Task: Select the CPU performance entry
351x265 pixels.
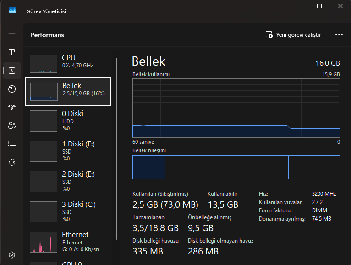Action: pyautogui.click(x=68, y=63)
